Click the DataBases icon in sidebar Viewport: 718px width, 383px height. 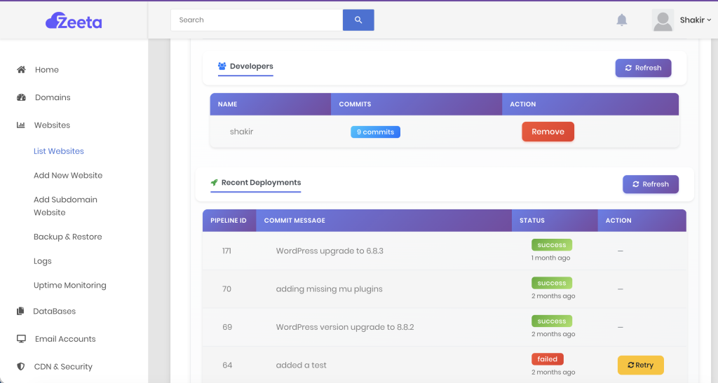(21, 312)
